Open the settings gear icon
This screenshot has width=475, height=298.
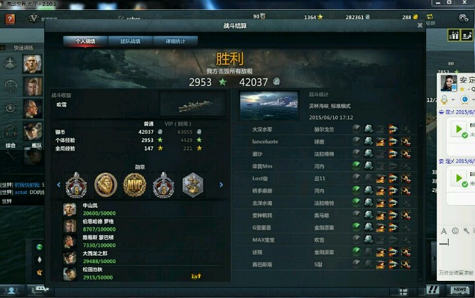click(463, 18)
